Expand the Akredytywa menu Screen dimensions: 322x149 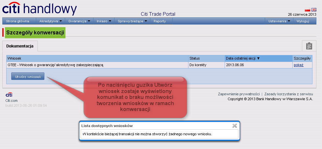(51, 21)
